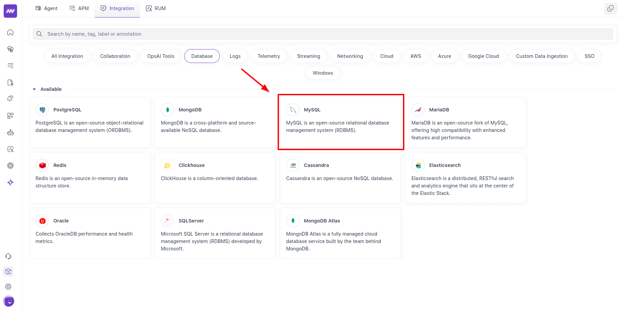Switch to the RUM tab
This screenshot has width=624, height=312.
[156, 8]
